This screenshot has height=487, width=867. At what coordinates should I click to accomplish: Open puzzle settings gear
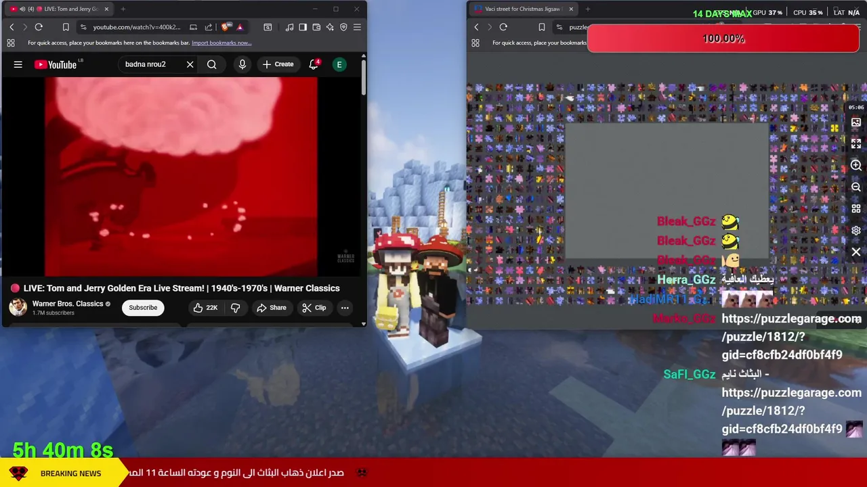point(856,231)
